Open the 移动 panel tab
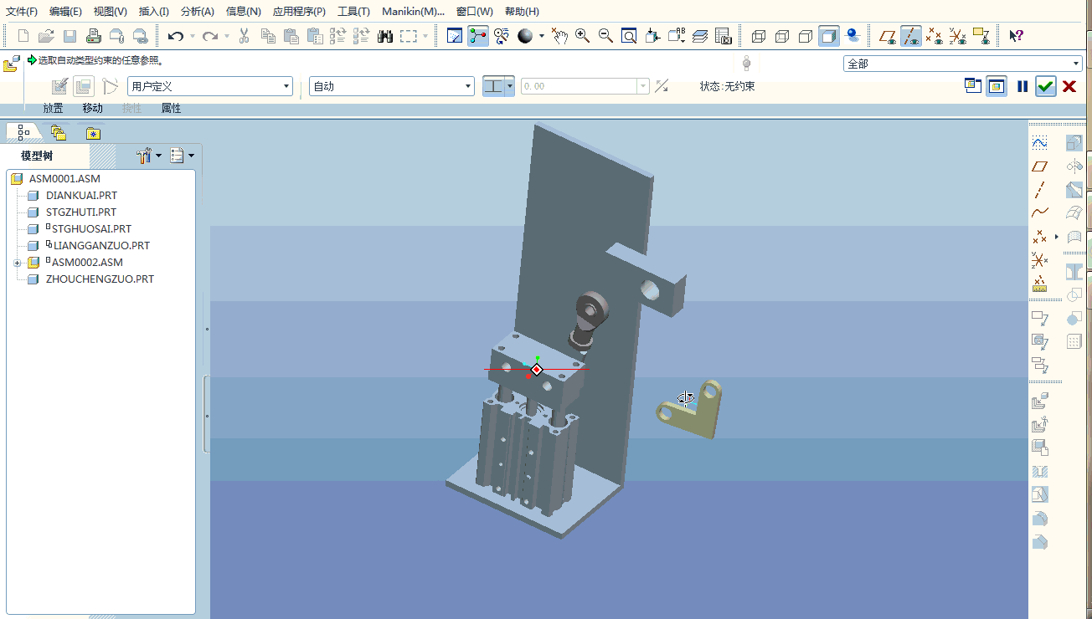The height and width of the screenshot is (619, 1092). [93, 109]
